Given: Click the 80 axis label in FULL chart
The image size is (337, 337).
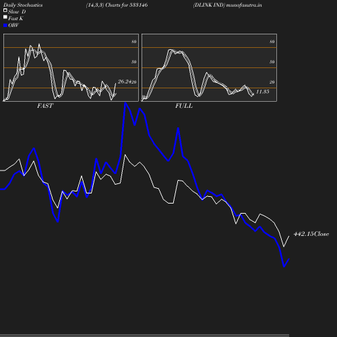Looking at the screenshot, I should [x=272, y=42].
